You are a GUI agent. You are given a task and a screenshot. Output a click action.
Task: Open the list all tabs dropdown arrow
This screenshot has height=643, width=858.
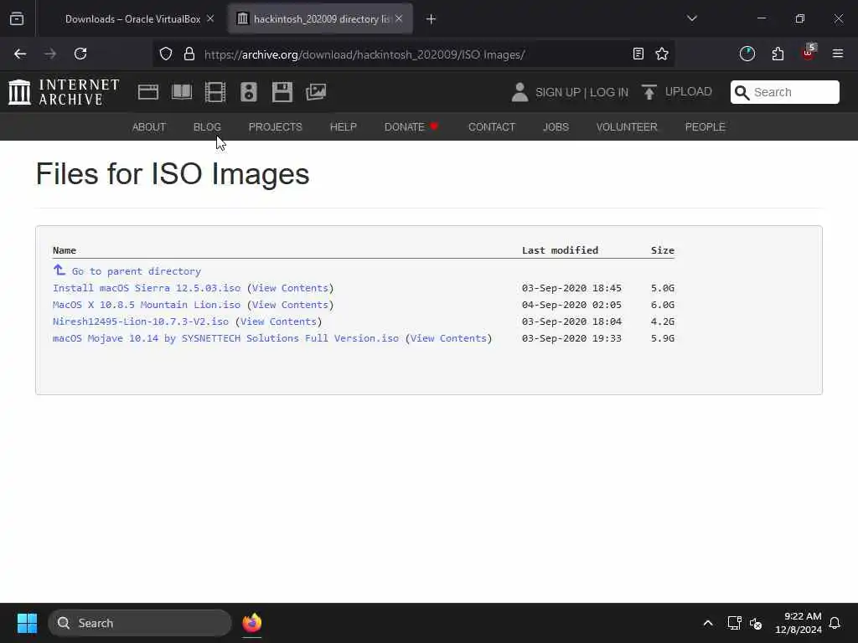pos(692,18)
